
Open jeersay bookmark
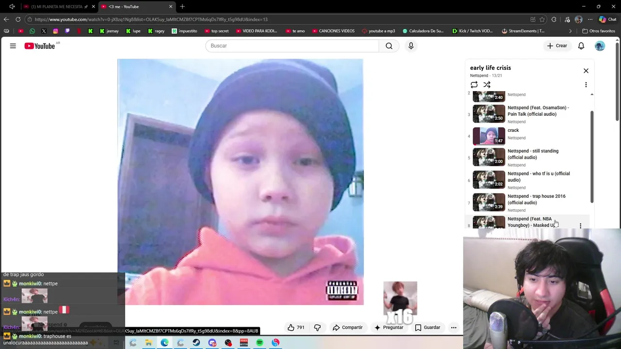coord(109,31)
